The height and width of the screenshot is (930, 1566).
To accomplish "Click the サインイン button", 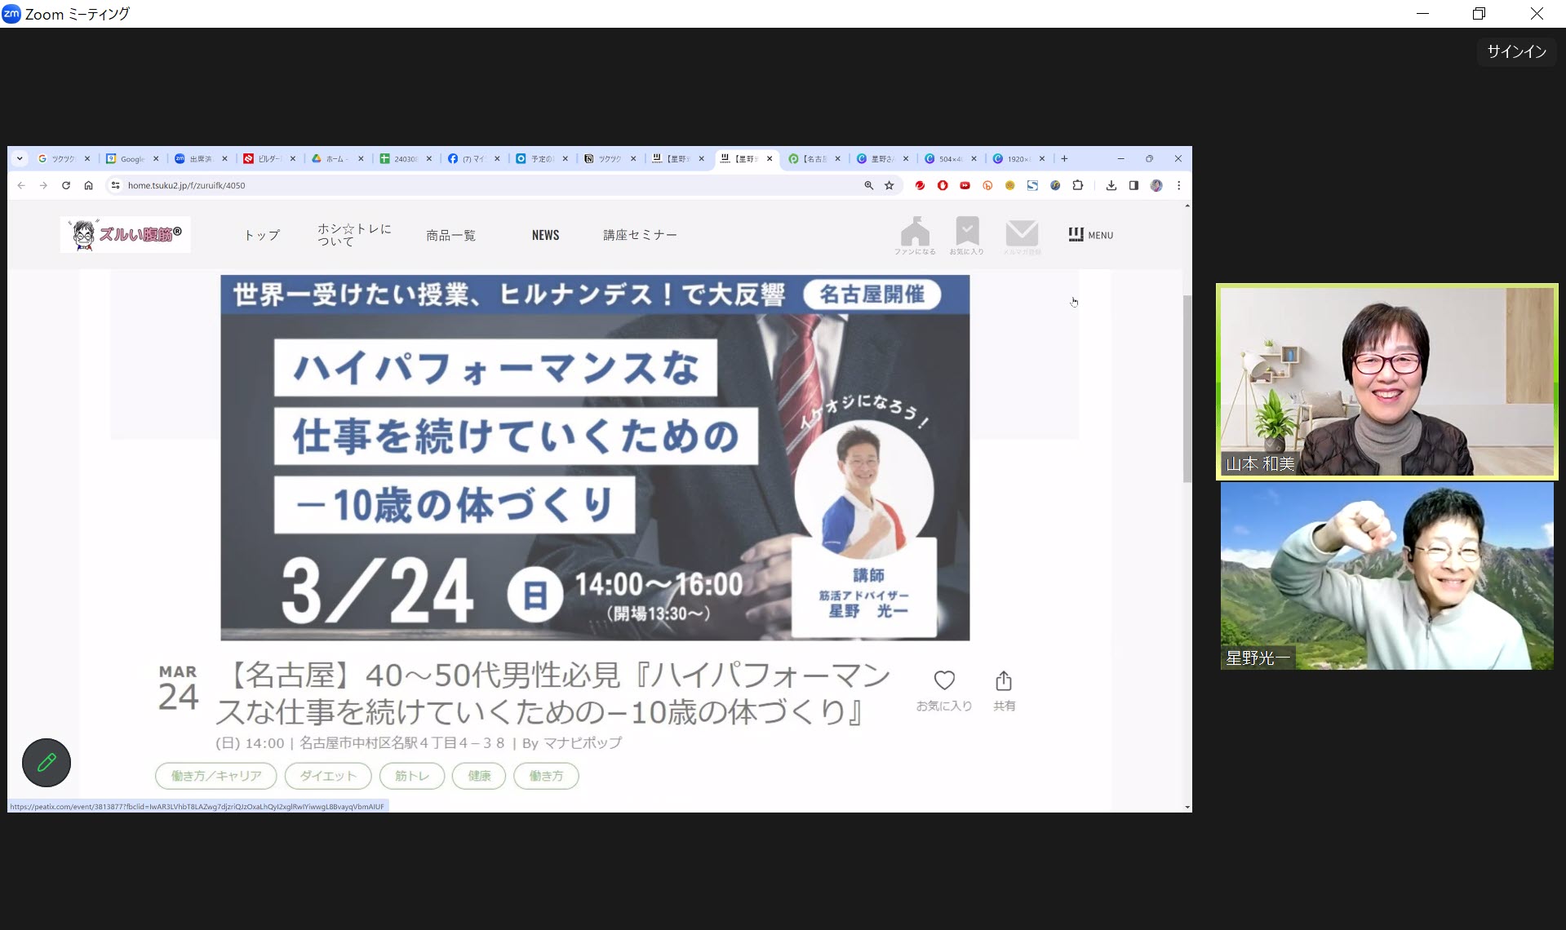I will click(x=1516, y=51).
